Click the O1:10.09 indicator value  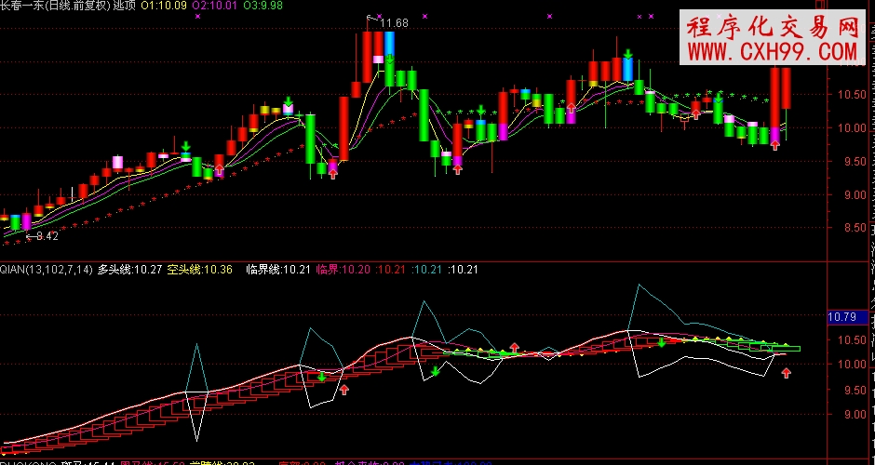(164, 7)
